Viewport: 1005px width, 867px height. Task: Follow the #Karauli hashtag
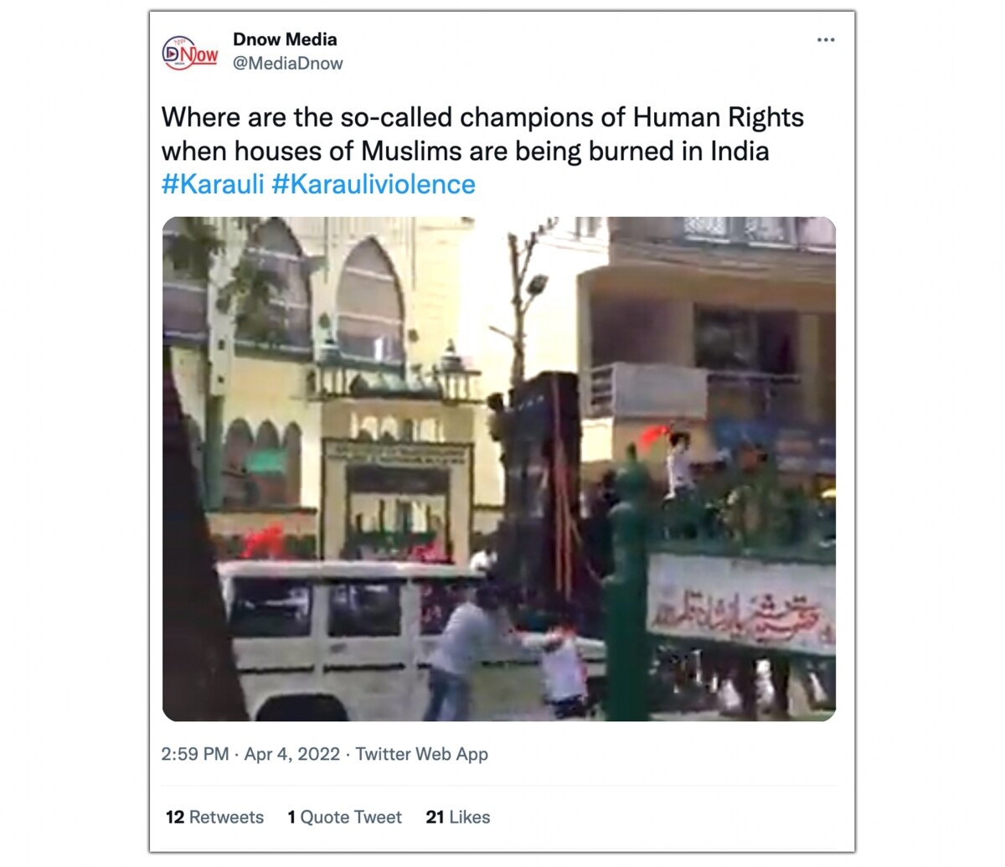click(x=213, y=184)
